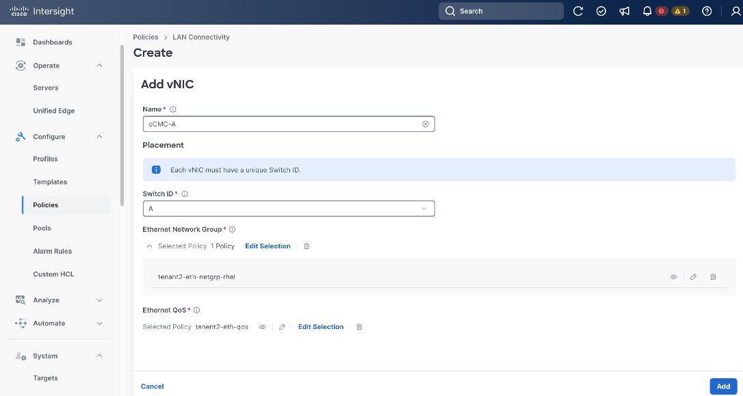Screen dimensions: 743x396
Task: Collapse the System section chevron
Action: [99, 356]
